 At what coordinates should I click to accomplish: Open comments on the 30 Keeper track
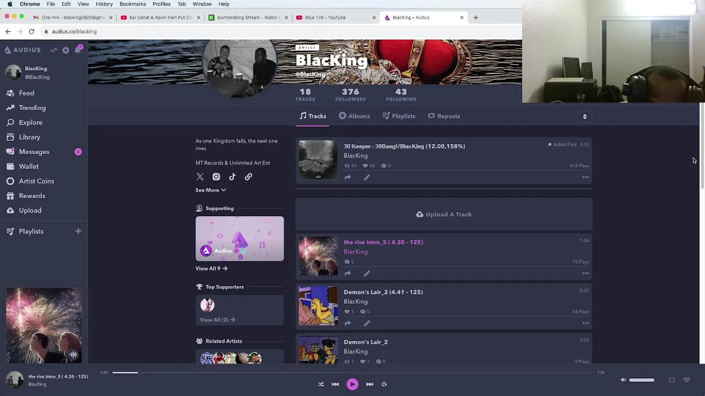click(384, 166)
